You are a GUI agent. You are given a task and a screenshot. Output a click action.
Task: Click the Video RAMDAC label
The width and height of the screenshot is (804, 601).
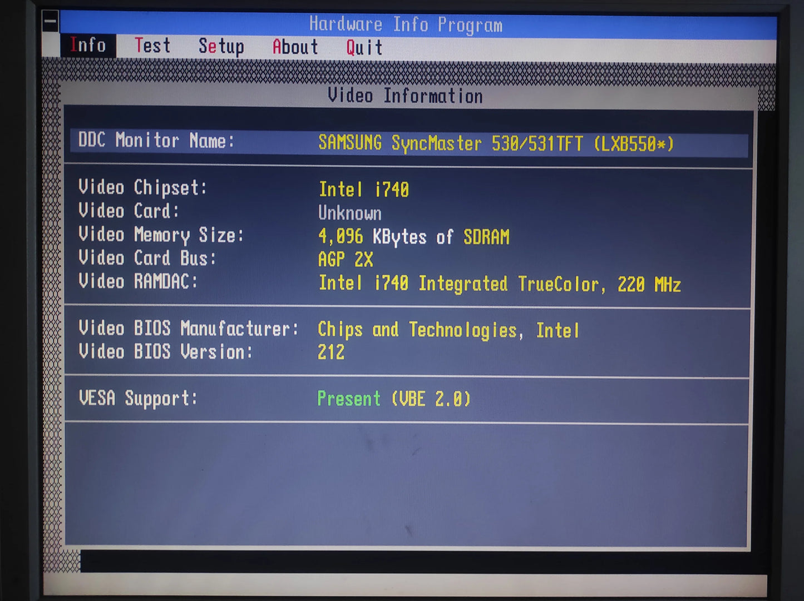(138, 281)
